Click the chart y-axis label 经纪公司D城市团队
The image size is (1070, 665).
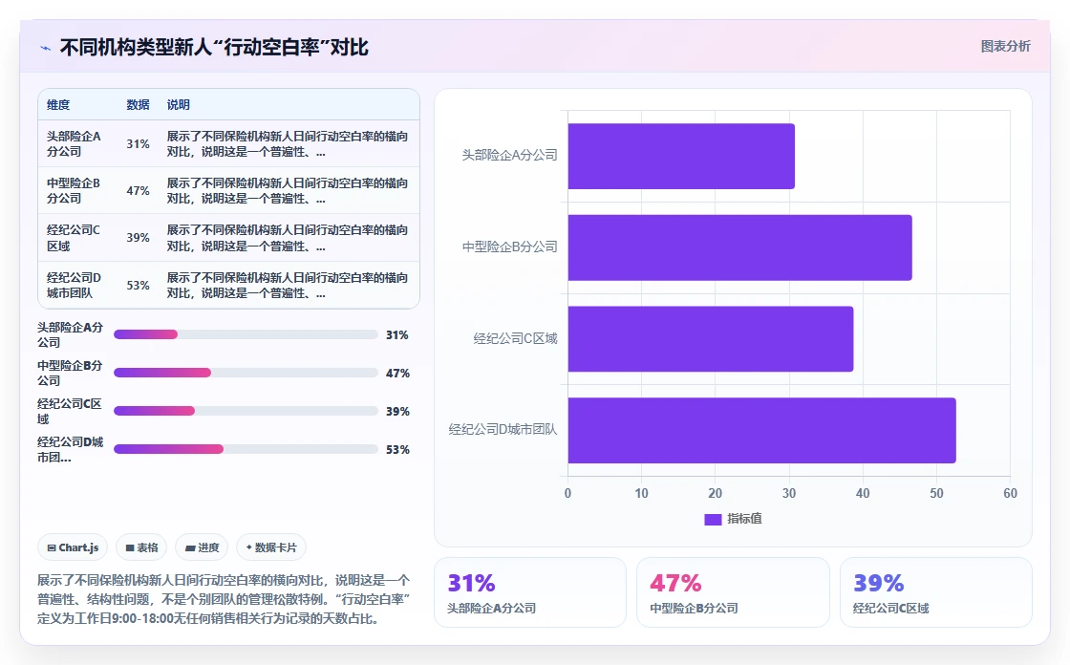[503, 429]
